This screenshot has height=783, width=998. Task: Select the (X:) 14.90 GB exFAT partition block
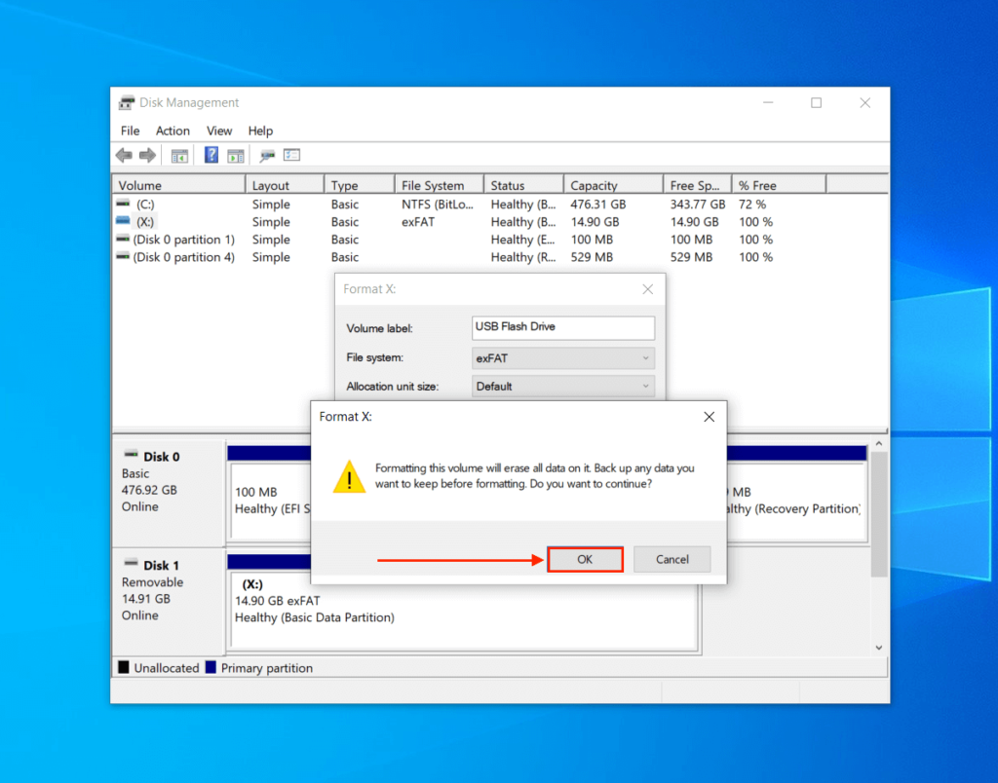click(463, 610)
